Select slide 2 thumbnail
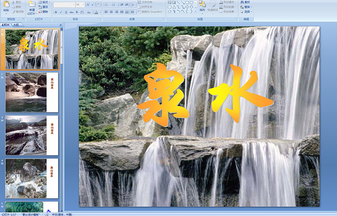The width and height of the screenshot is (337, 216). 32,92
